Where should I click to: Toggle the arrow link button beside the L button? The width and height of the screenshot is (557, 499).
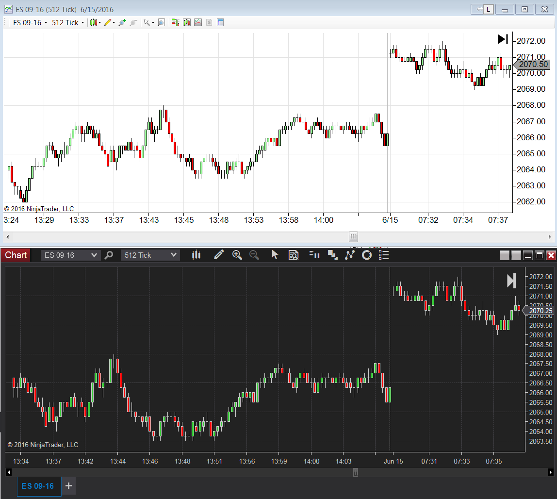[x=479, y=9]
